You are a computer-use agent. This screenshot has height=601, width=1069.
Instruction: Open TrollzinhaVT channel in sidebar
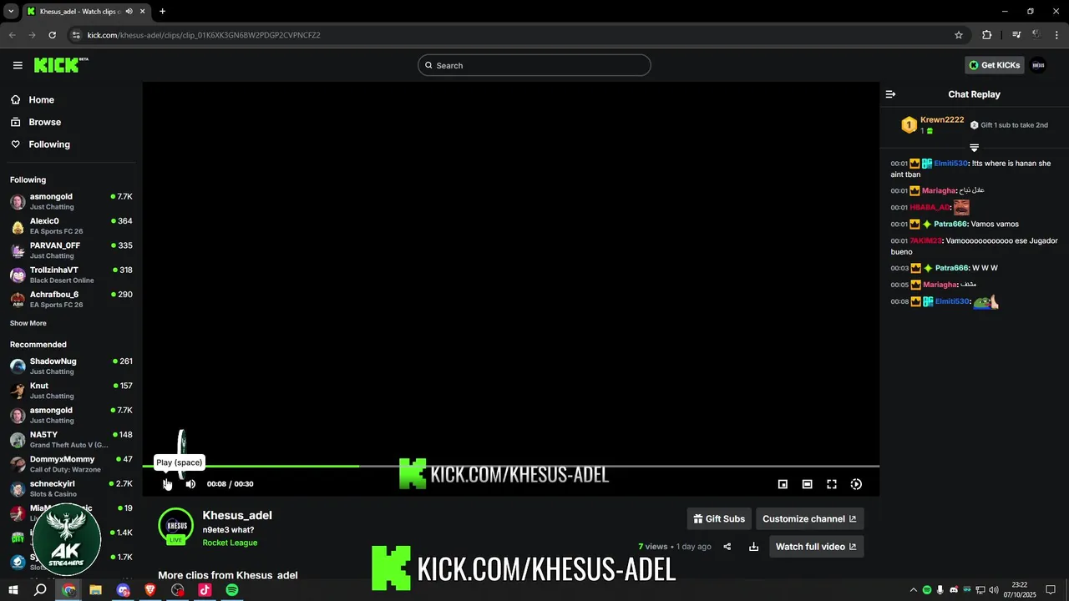click(71, 275)
